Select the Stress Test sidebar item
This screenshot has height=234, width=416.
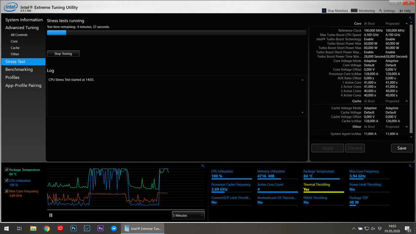[23, 62]
